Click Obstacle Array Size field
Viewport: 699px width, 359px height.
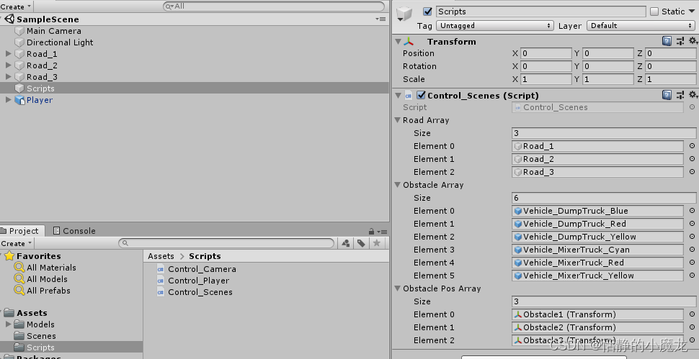pyautogui.click(x=604, y=198)
